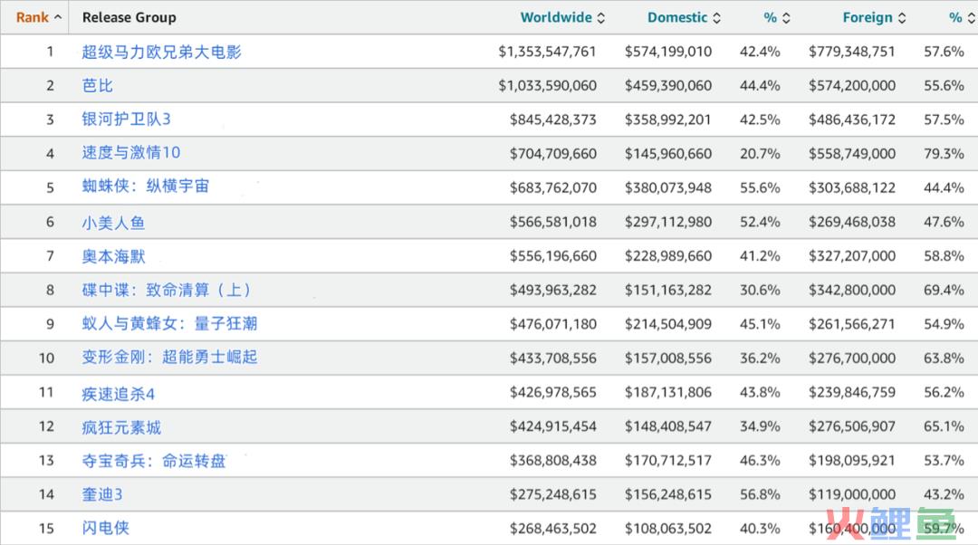
Task: Select worldwide value $476,071,180
Action: (552, 324)
